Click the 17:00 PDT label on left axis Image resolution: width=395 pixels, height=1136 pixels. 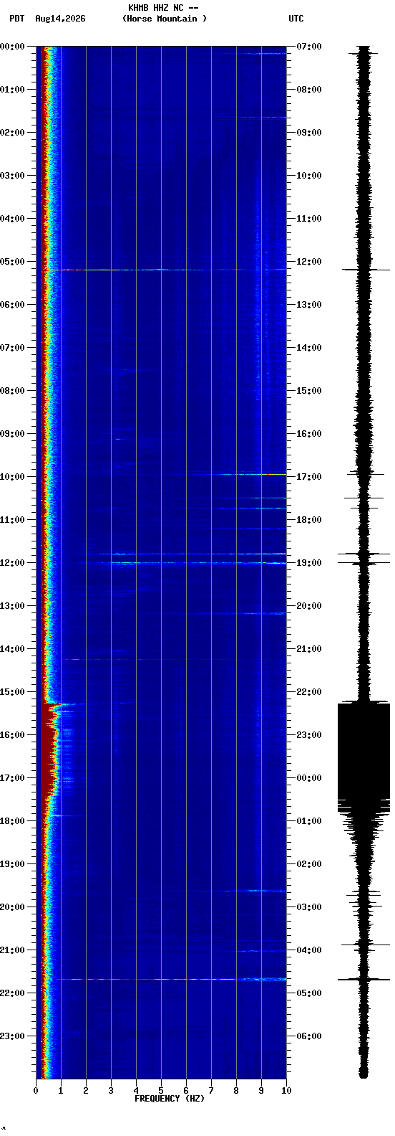tap(13, 778)
